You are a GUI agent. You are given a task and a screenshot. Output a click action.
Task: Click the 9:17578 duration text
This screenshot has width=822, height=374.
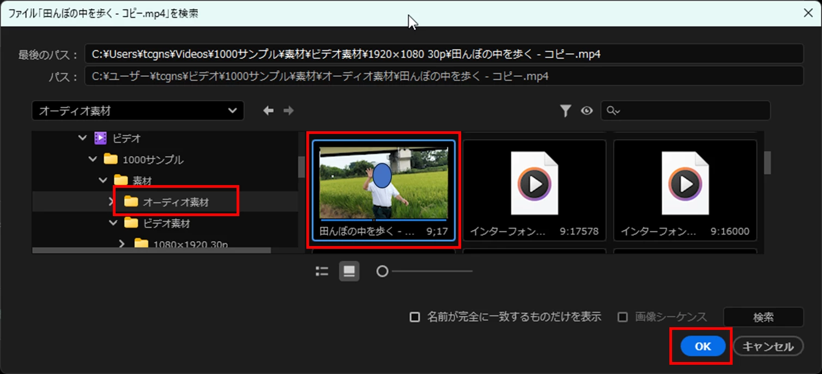(579, 231)
